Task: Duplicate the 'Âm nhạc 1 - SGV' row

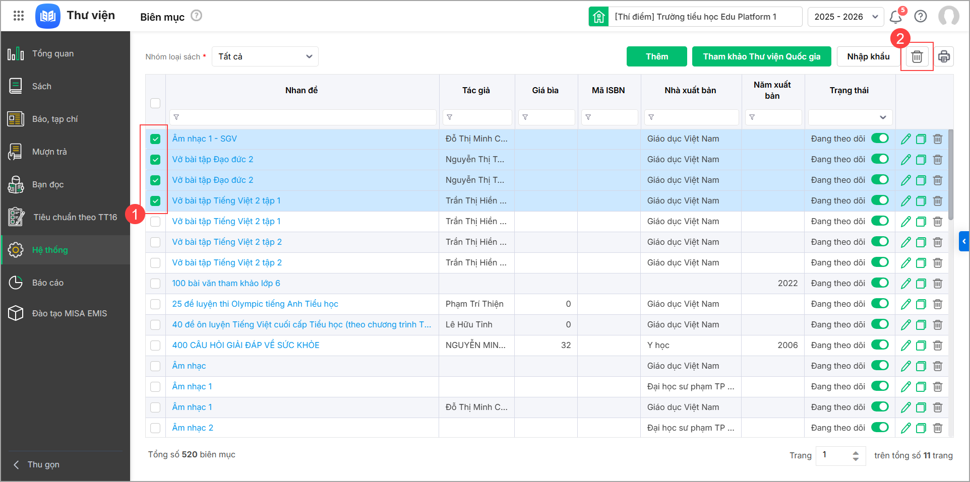Action: [921, 139]
